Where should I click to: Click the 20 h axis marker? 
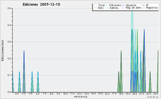point(135,94)
